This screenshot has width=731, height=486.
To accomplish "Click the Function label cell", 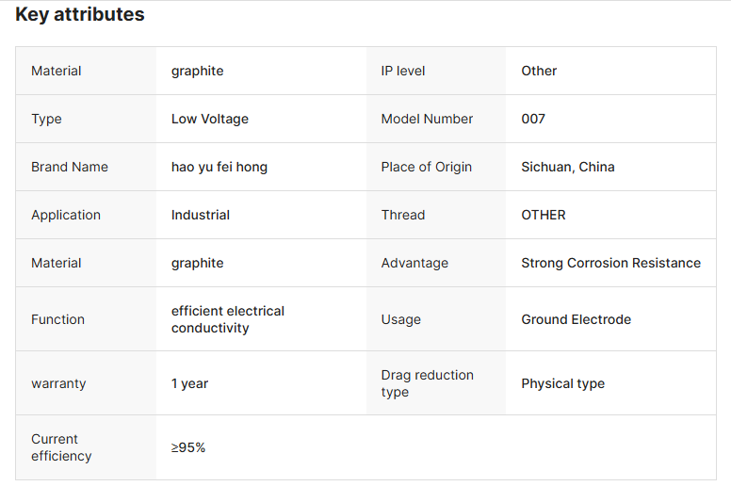I will [57, 319].
